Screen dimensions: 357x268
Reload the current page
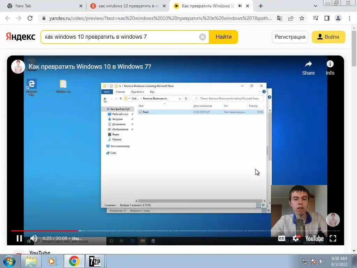(x=30, y=18)
